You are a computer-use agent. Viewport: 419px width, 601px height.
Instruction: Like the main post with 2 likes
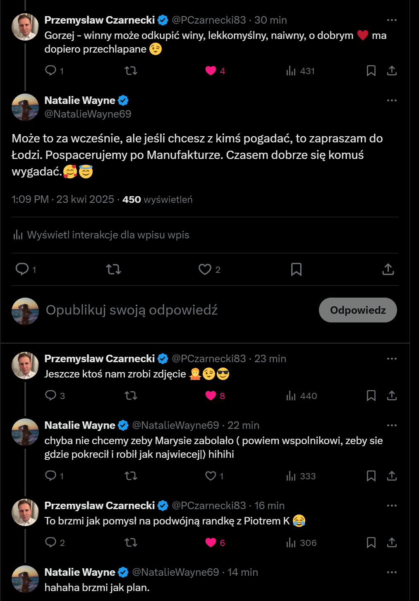click(x=205, y=269)
